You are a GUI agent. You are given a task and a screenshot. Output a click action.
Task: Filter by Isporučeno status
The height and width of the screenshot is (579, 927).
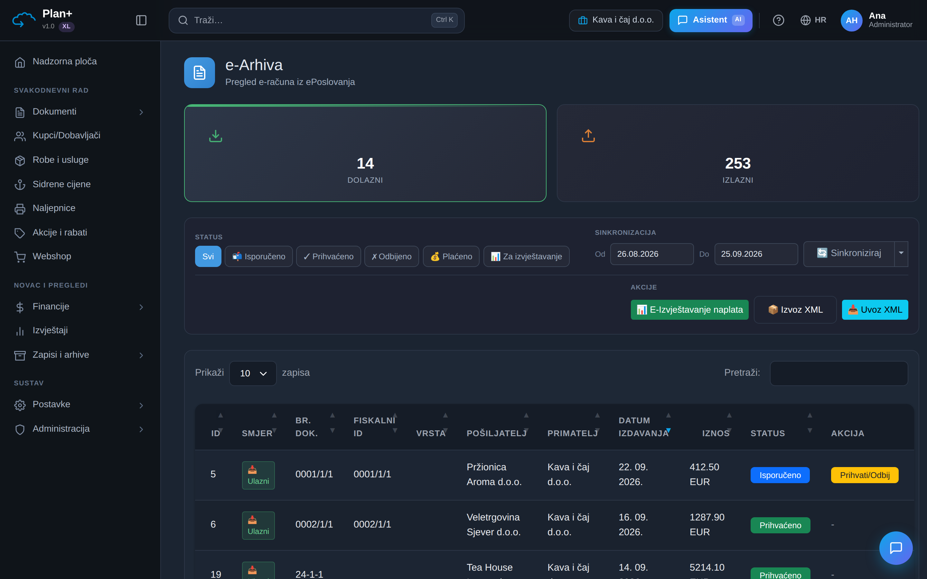click(258, 256)
